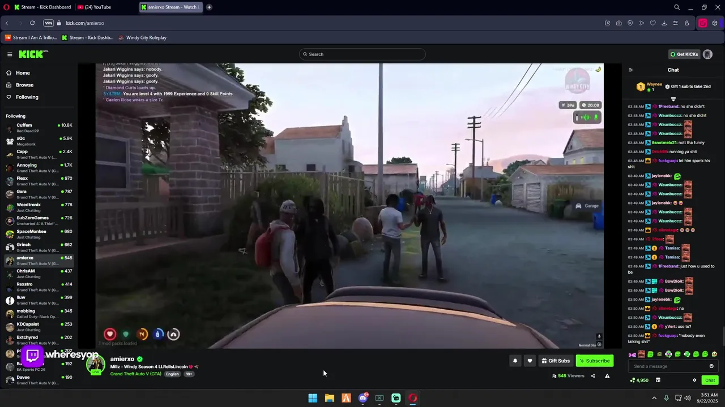Click the Kick logo
Viewport: 725px width, 407px height.
(33, 54)
